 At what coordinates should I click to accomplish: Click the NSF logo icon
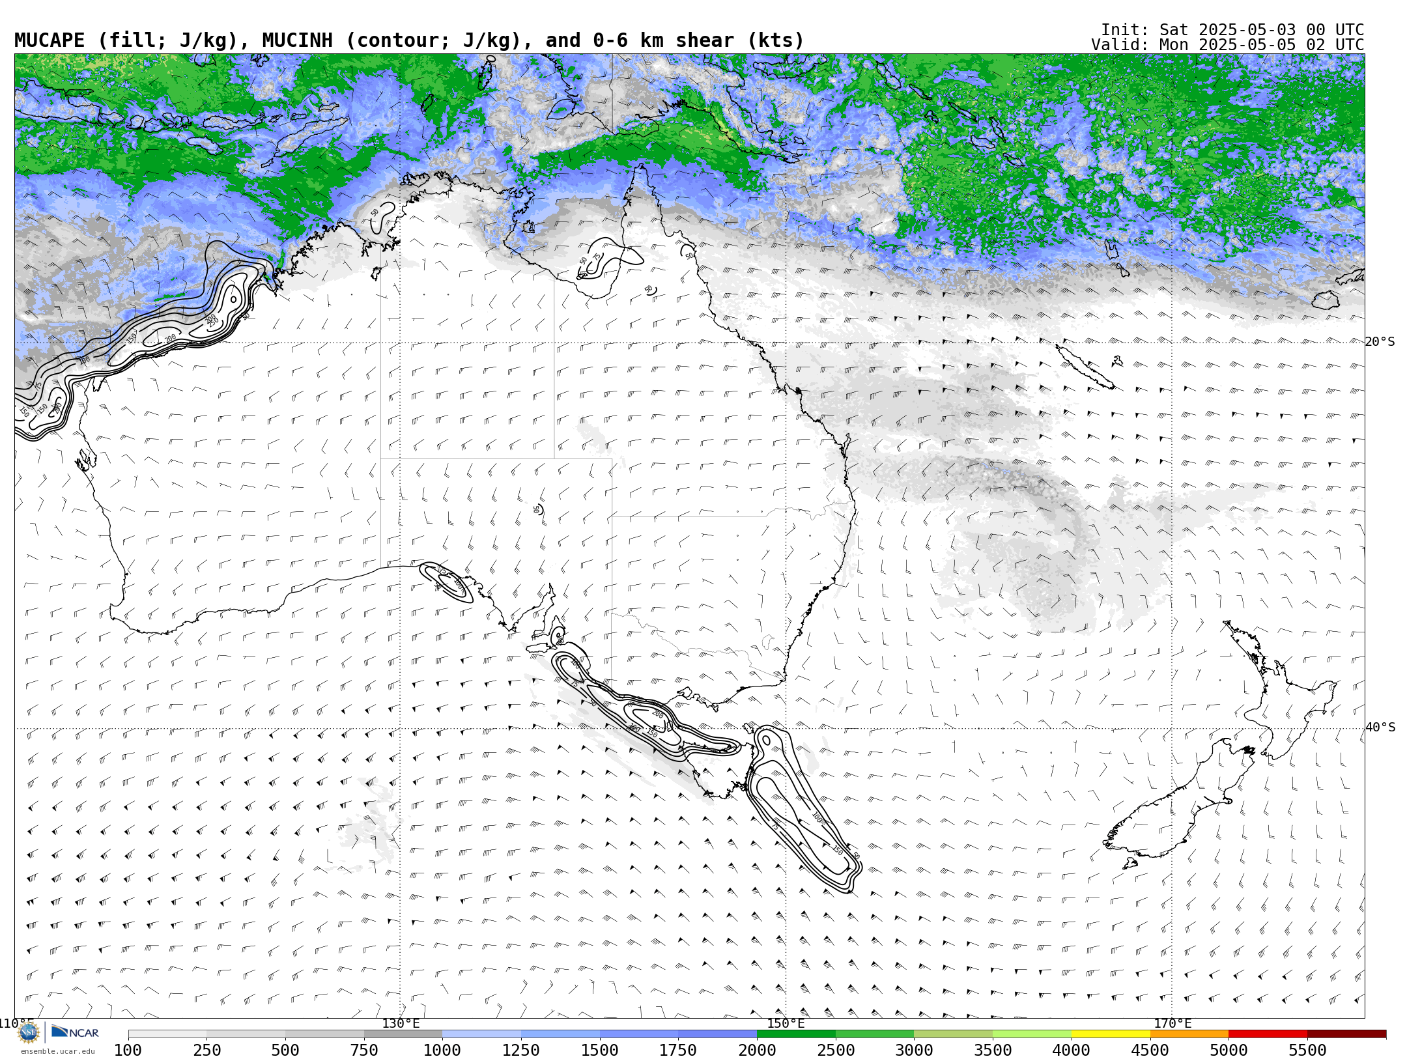click(x=29, y=1032)
